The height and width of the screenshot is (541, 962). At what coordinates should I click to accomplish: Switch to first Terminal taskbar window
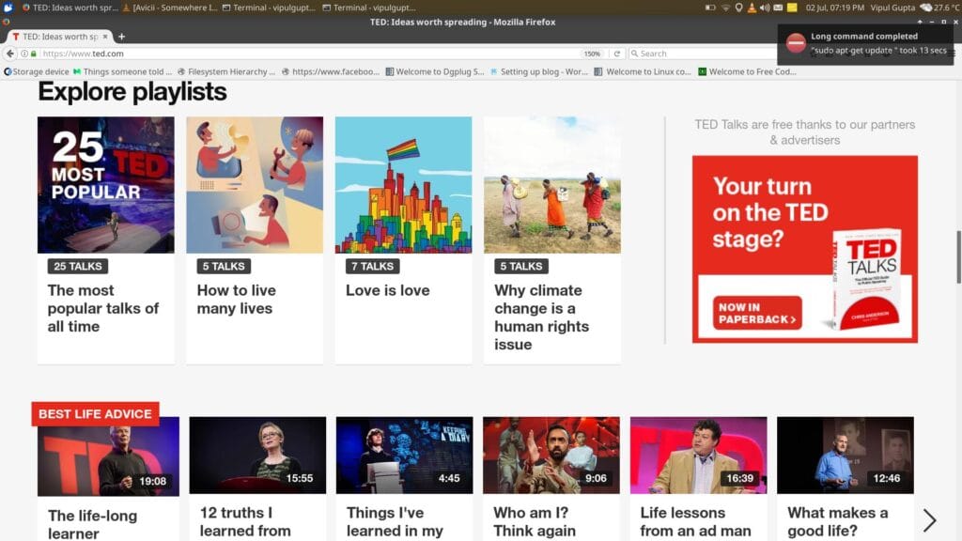pyautogui.click(x=270, y=8)
